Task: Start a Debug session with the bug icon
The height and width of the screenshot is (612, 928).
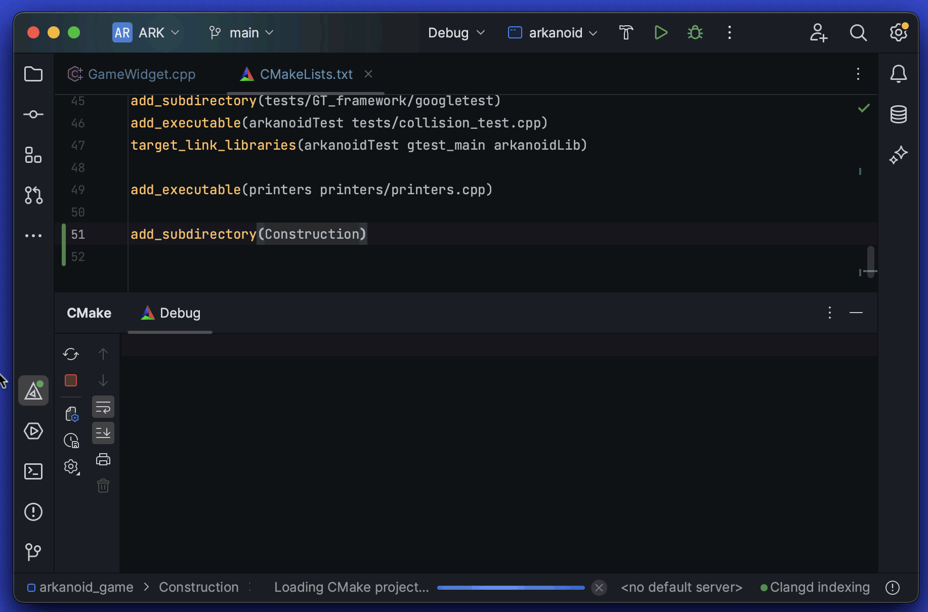Action: click(x=695, y=32)
